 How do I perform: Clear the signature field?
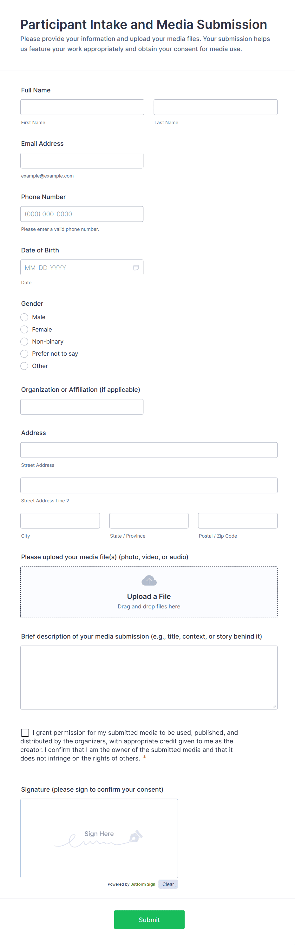coord(168,884)
